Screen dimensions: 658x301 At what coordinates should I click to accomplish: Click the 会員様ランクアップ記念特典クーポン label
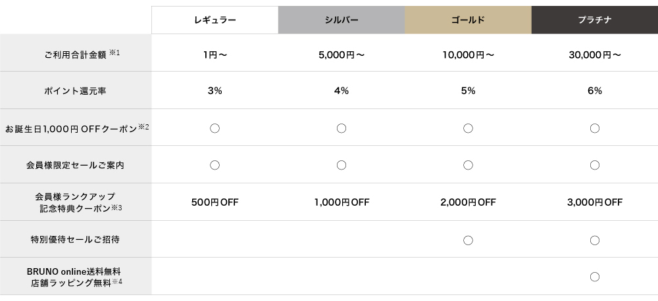coord(77,202)
